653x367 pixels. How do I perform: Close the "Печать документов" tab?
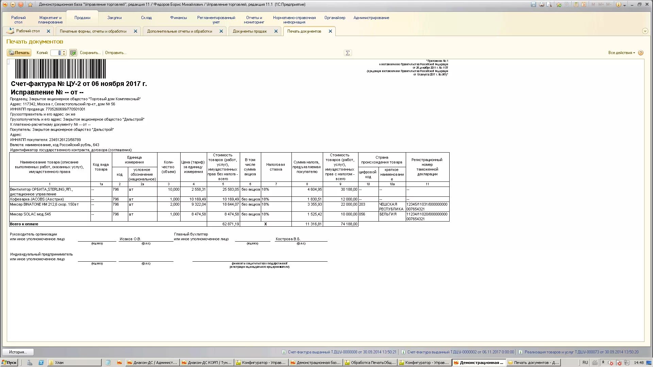(330, 31)
